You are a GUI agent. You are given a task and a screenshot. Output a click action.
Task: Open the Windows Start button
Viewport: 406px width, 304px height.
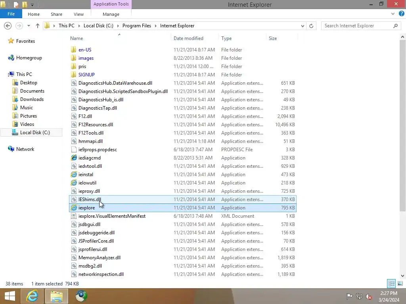pos(10,296)
